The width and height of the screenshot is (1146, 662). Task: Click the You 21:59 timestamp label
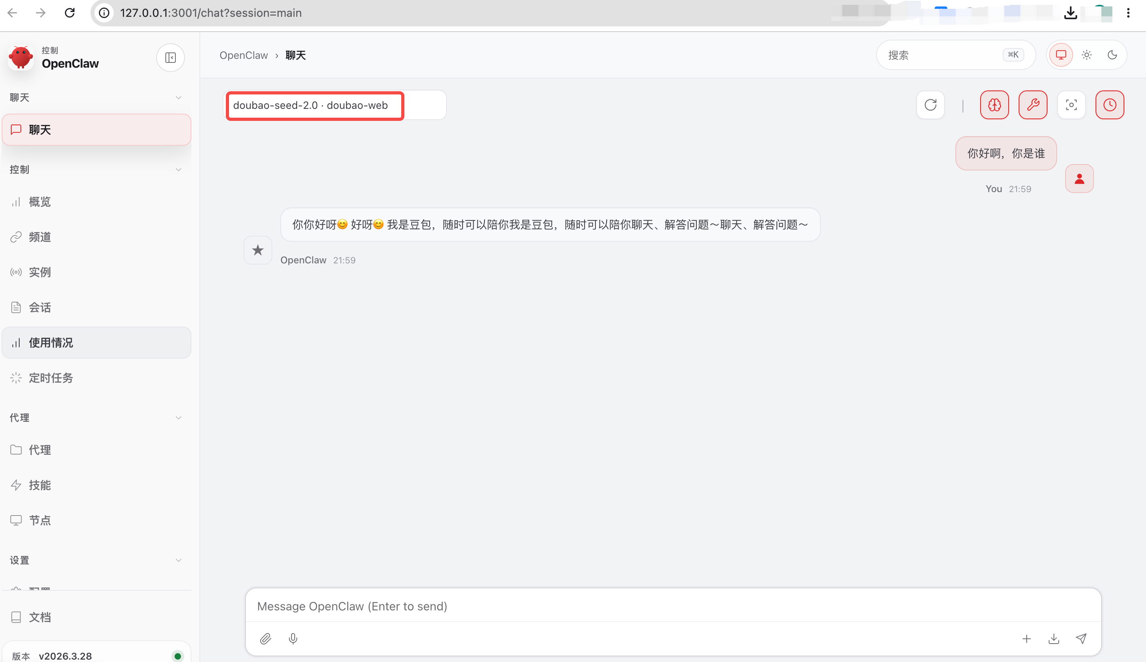[1008, 189]
